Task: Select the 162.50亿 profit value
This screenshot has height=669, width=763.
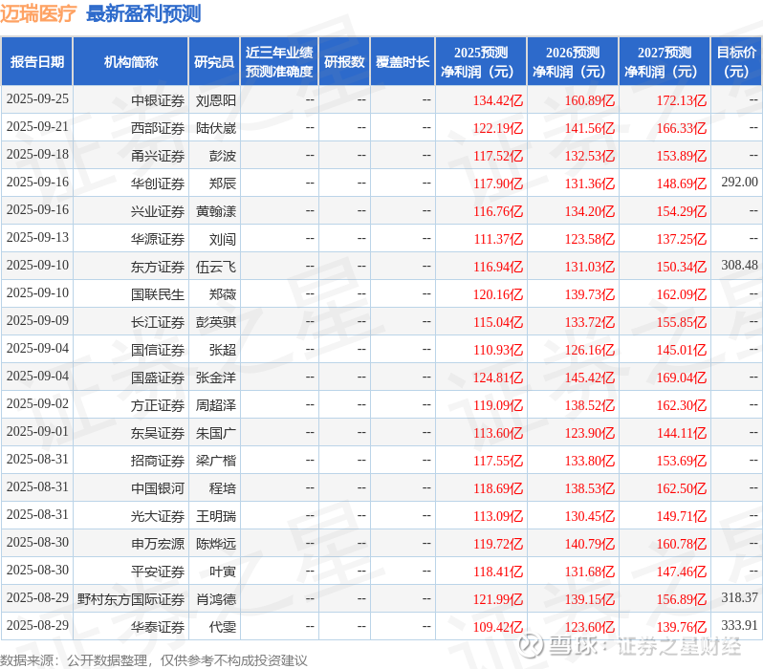Action: (681, 489)
